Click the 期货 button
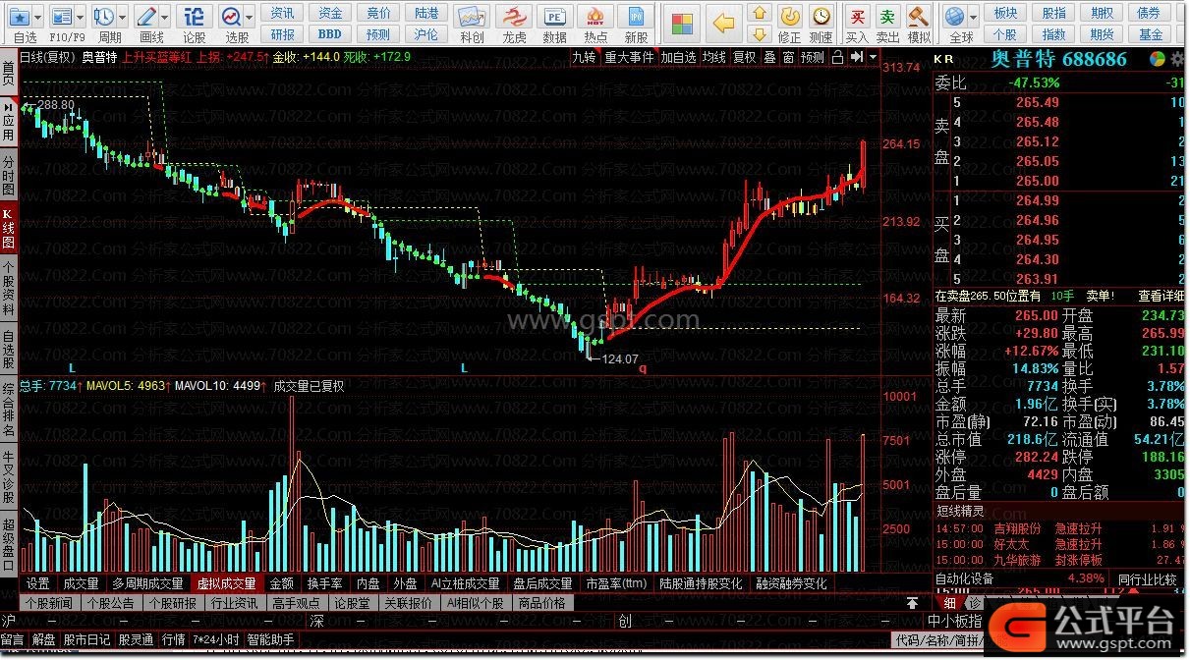Screen dimensions: 1190x660 point(1102,33)
